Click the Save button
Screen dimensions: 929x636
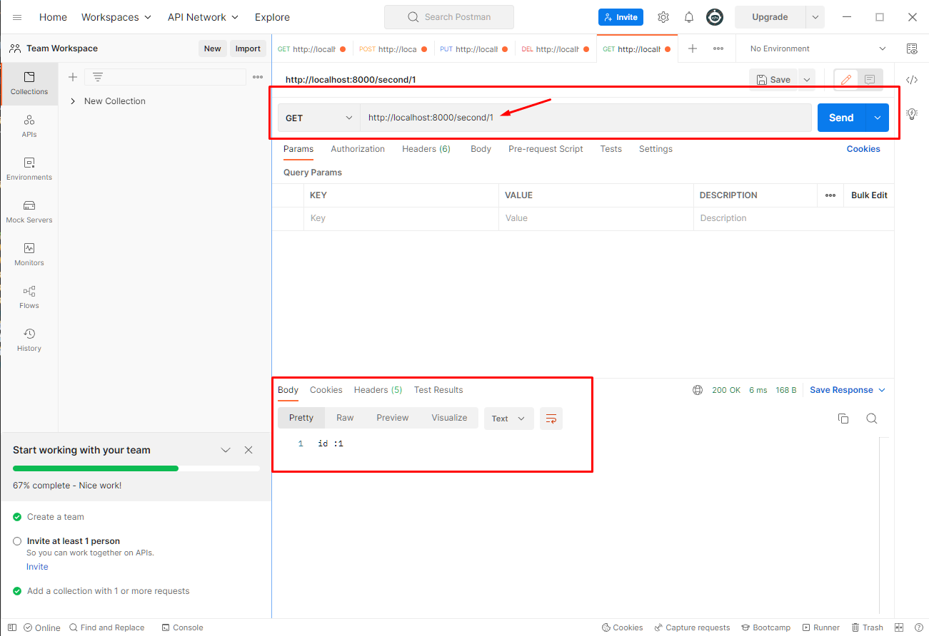pos(773,80)
